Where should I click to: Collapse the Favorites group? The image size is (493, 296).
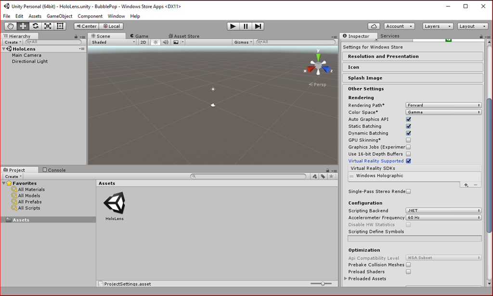[x=4, y=183]
